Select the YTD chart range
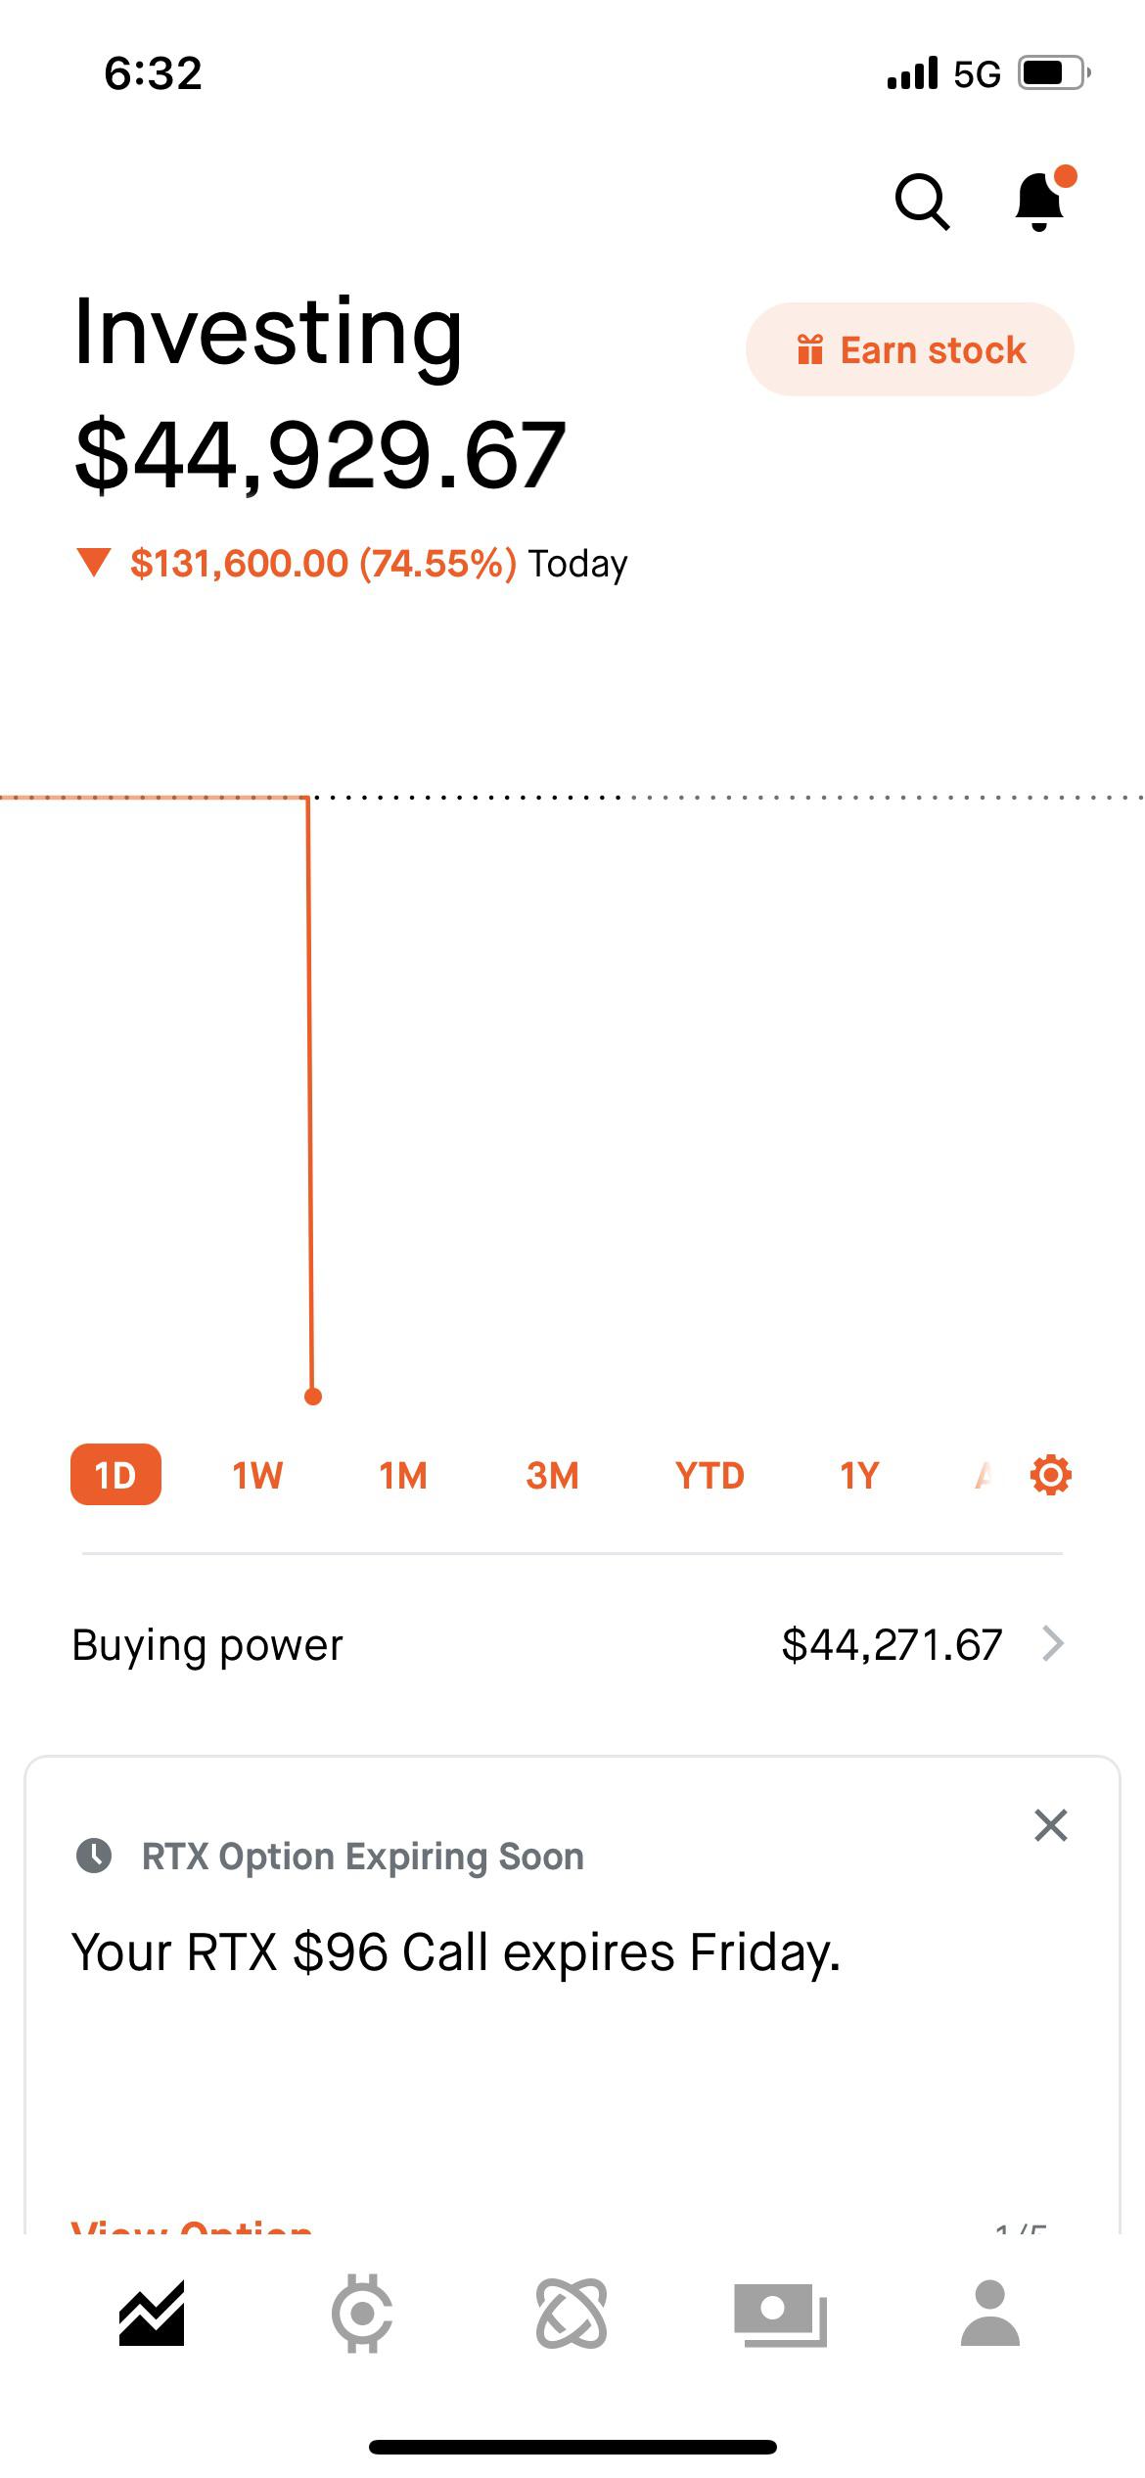 coord(710,1475)
